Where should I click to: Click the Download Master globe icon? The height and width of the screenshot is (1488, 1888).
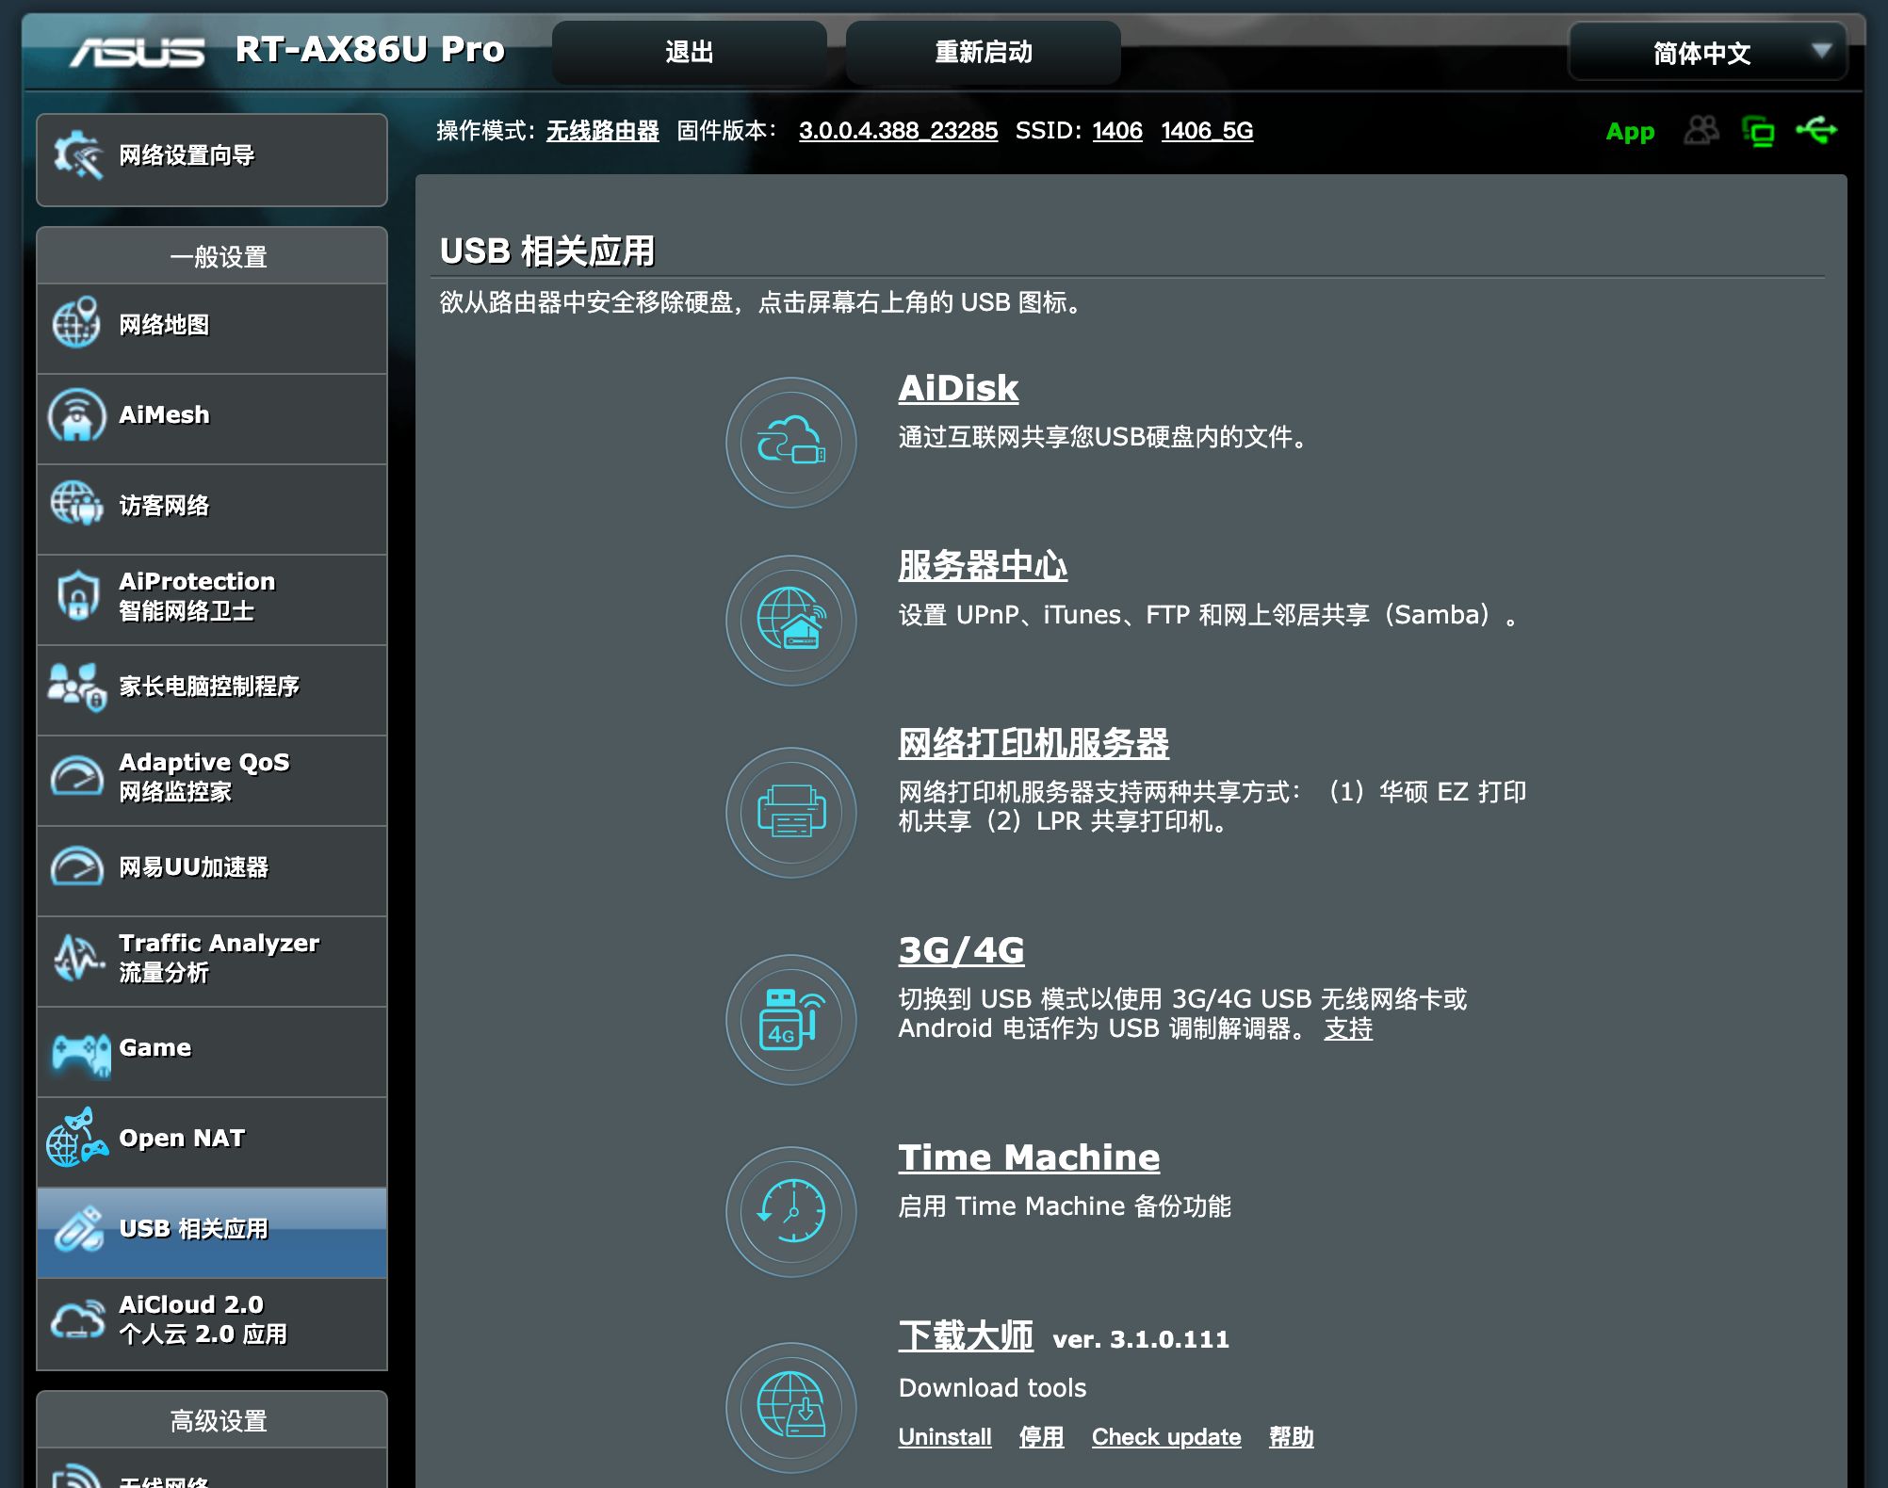790,1407
